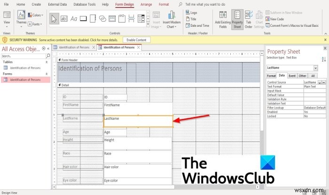Click Add Existing Fields
This screenshot has width=329, height=195.
coord(223,20)
